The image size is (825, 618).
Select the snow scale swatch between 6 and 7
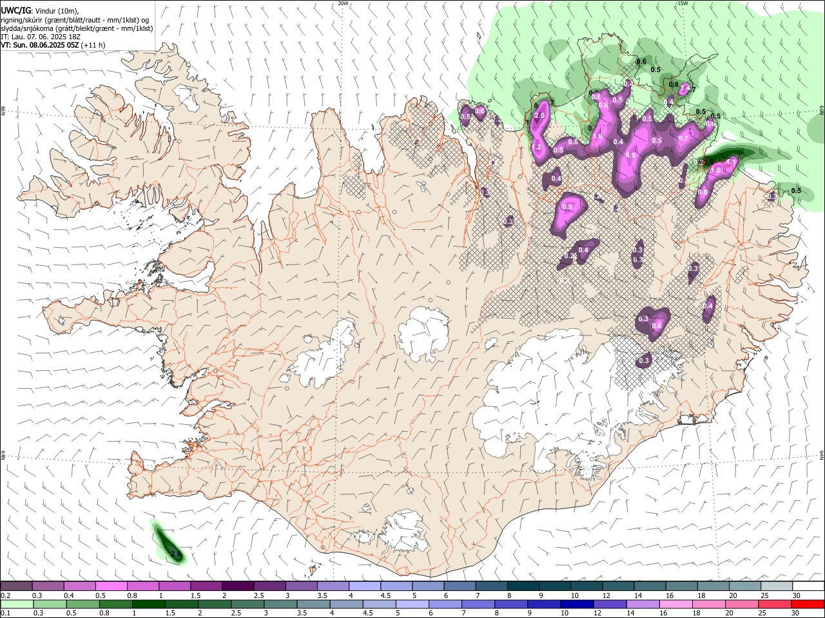pyautogui.click(x=460, y=586)
